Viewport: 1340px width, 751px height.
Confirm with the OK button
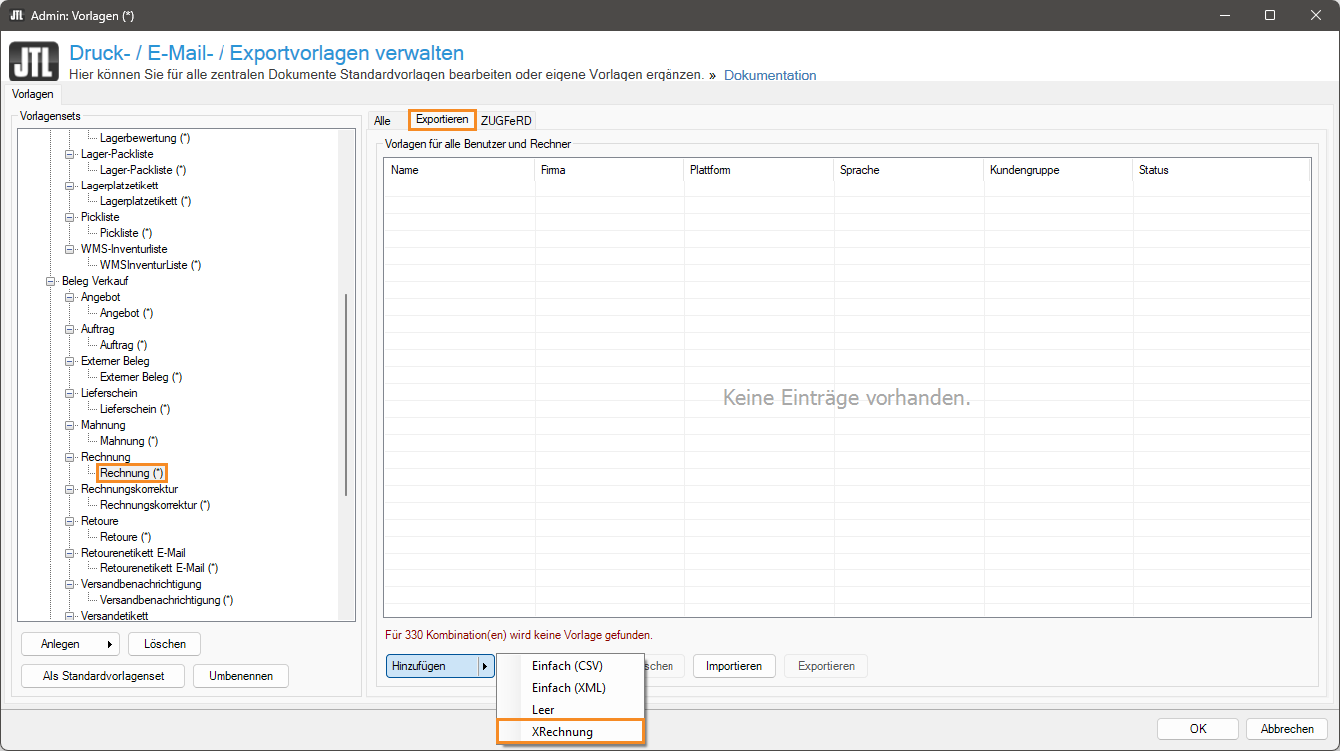pos(1198,729)
